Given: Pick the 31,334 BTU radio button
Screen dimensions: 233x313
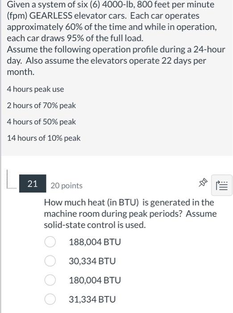Looking at the screenshot, I should tap(50, 299).
